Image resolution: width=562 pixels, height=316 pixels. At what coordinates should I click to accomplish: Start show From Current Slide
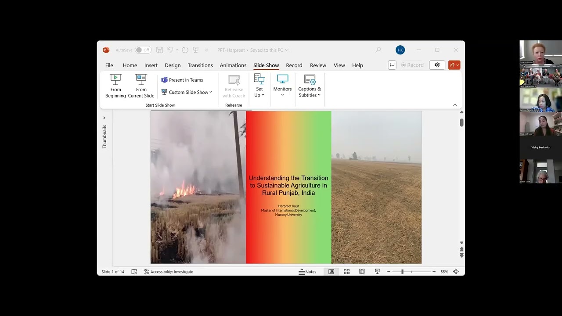(141, 86)
